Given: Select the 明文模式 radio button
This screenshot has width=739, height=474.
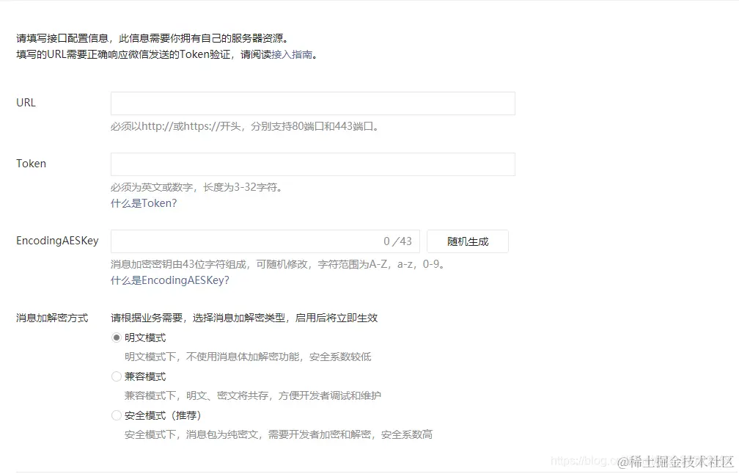Looking at the screenshot, I should pos(117,338).
